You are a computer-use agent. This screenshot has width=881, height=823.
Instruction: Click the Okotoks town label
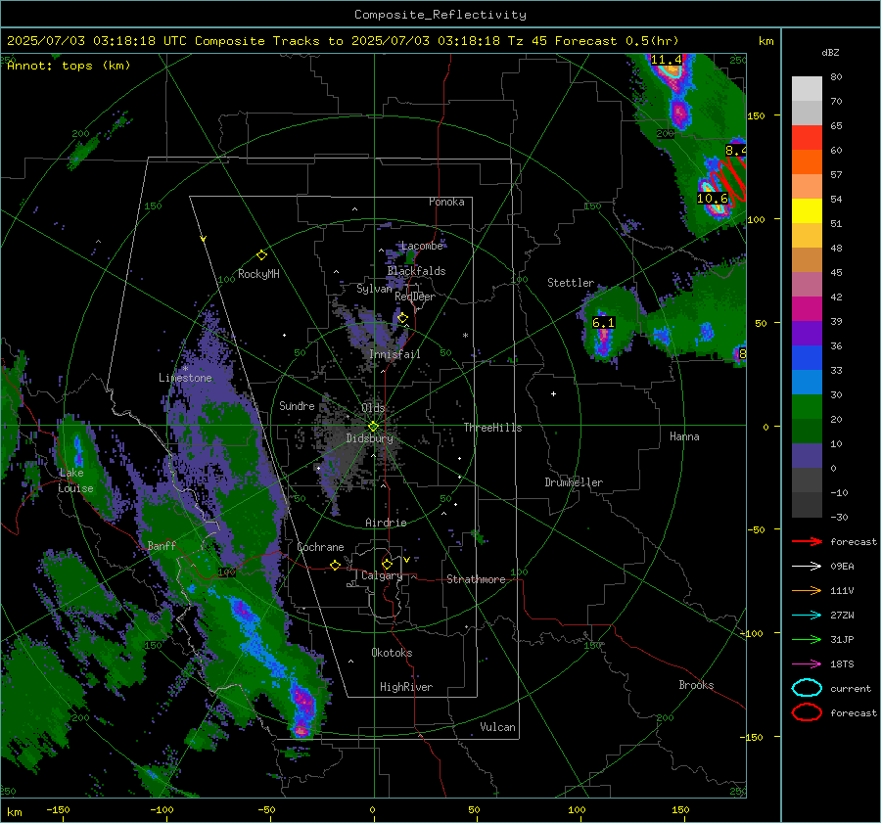392,653
